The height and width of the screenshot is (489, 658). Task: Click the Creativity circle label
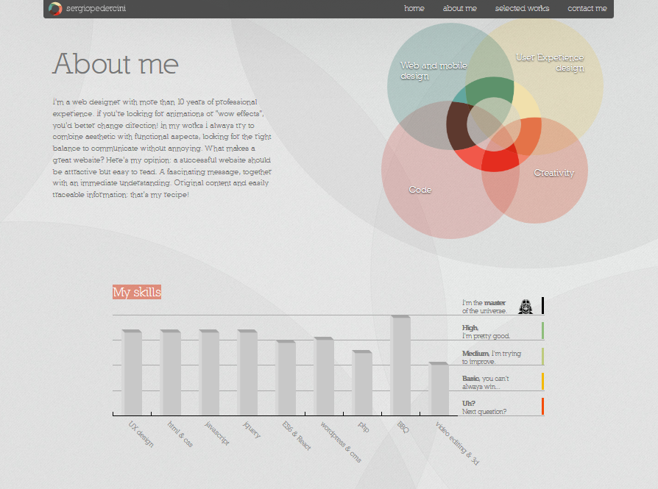[554, 173]
